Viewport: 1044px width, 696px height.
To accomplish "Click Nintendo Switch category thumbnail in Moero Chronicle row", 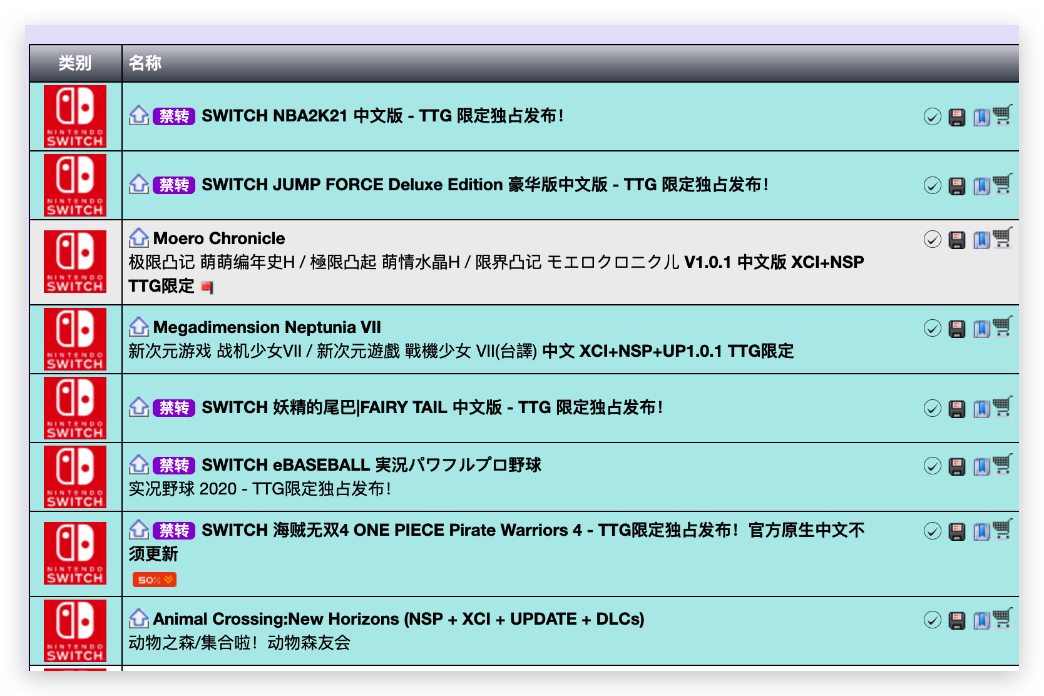I will [75, 262].
